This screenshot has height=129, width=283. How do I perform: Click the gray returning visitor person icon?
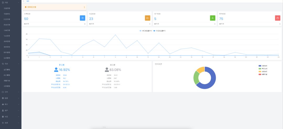pyautogui.click(x=107, y=70)
